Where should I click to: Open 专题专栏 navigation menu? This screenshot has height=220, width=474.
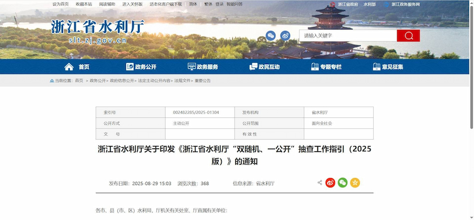click(x=331, y=67)
